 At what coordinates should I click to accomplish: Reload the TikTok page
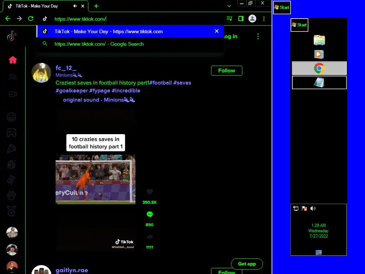31,19
